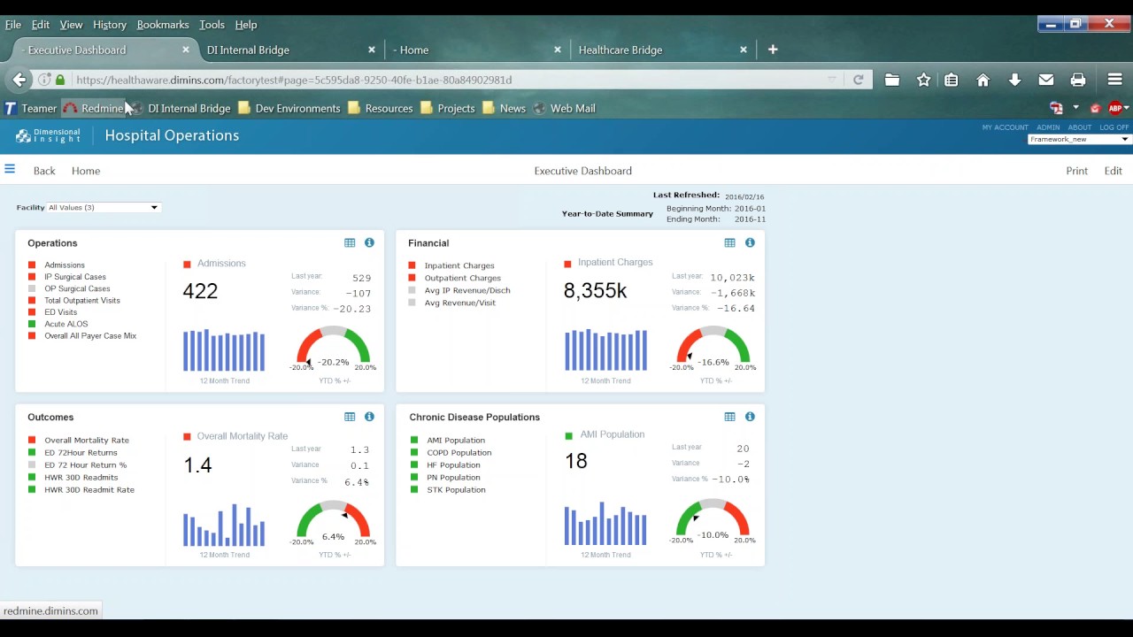This screenshot has width=1133, height=637.
Task: Open table view for Outcomes panel
Action: (350, 417)
